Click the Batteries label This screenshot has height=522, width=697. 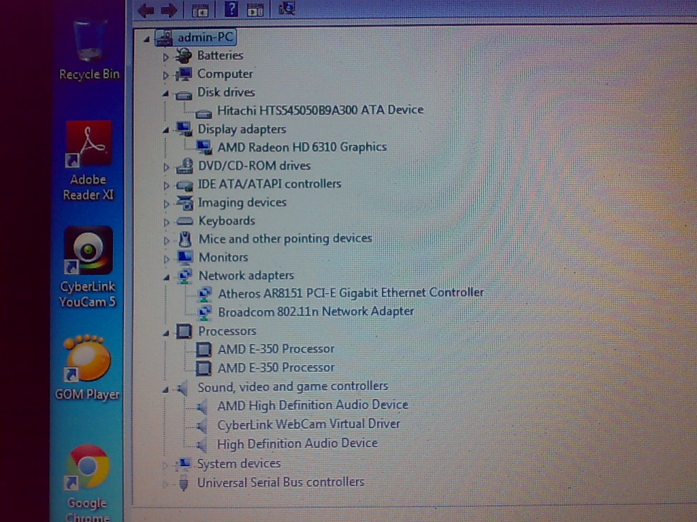pyautogui.click(x=220, y=56)
